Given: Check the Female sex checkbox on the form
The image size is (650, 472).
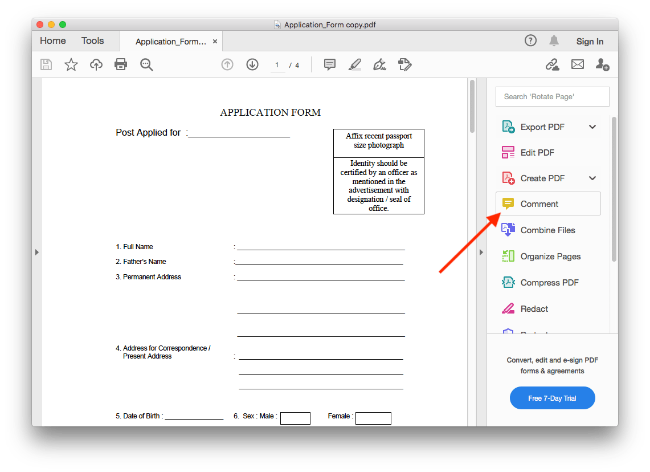Looking at the screenshot, I should point(373,418).
